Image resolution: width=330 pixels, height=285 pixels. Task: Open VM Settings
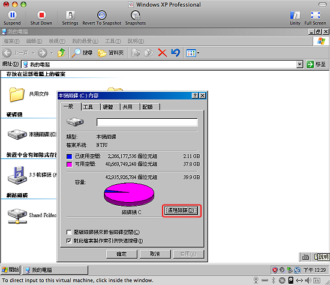(70, 18)
